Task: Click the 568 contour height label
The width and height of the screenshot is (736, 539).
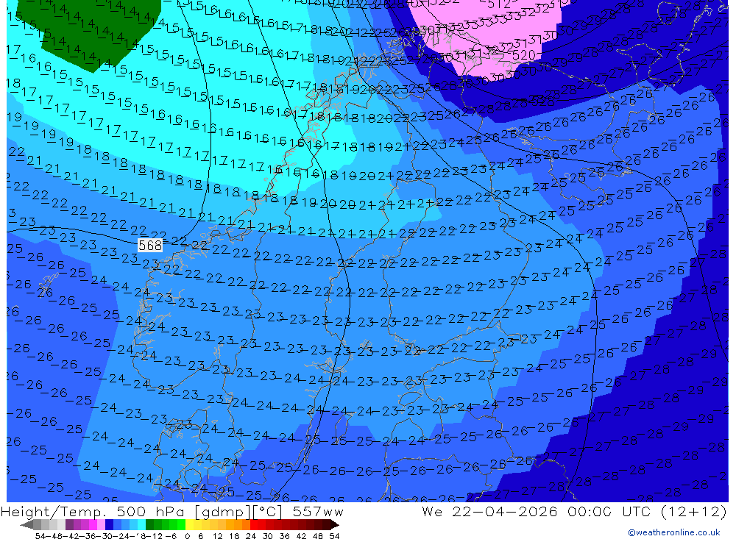Action: 150,246
